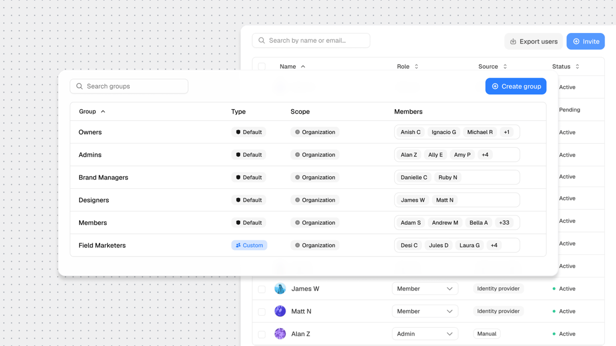The height and width of the screenshot is (346, 616).
Task: Click the Anish C member chip
Action: [x=410, y=132]
